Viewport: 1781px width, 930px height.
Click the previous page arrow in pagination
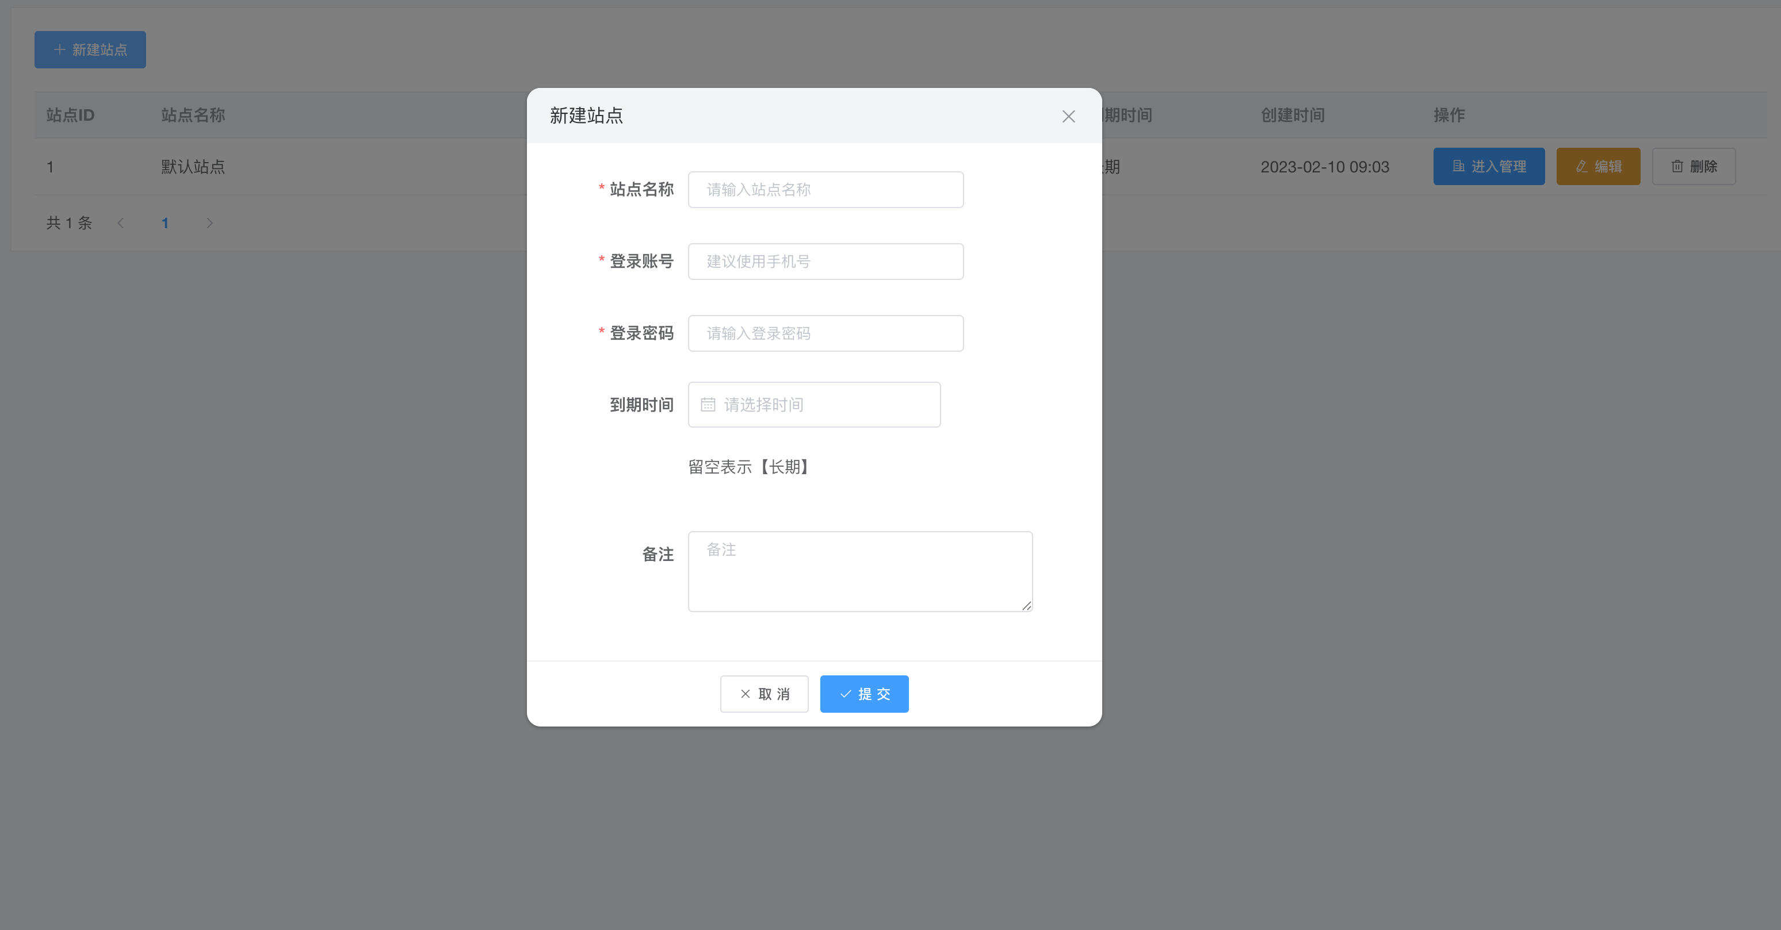point(121,222)
